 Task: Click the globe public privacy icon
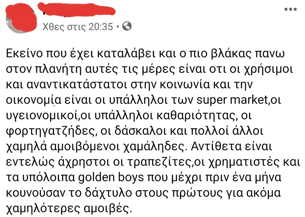coord(126,26)
